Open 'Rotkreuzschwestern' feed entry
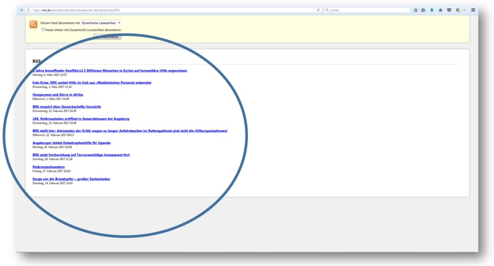This screenshot has height=266, width=494. coord(48,167)
